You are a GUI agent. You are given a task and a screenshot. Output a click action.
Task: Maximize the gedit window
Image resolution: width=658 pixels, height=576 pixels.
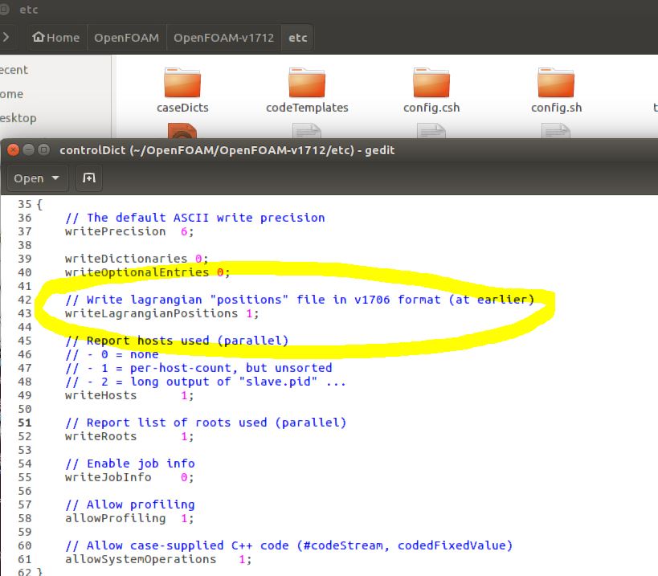(43, 149)
